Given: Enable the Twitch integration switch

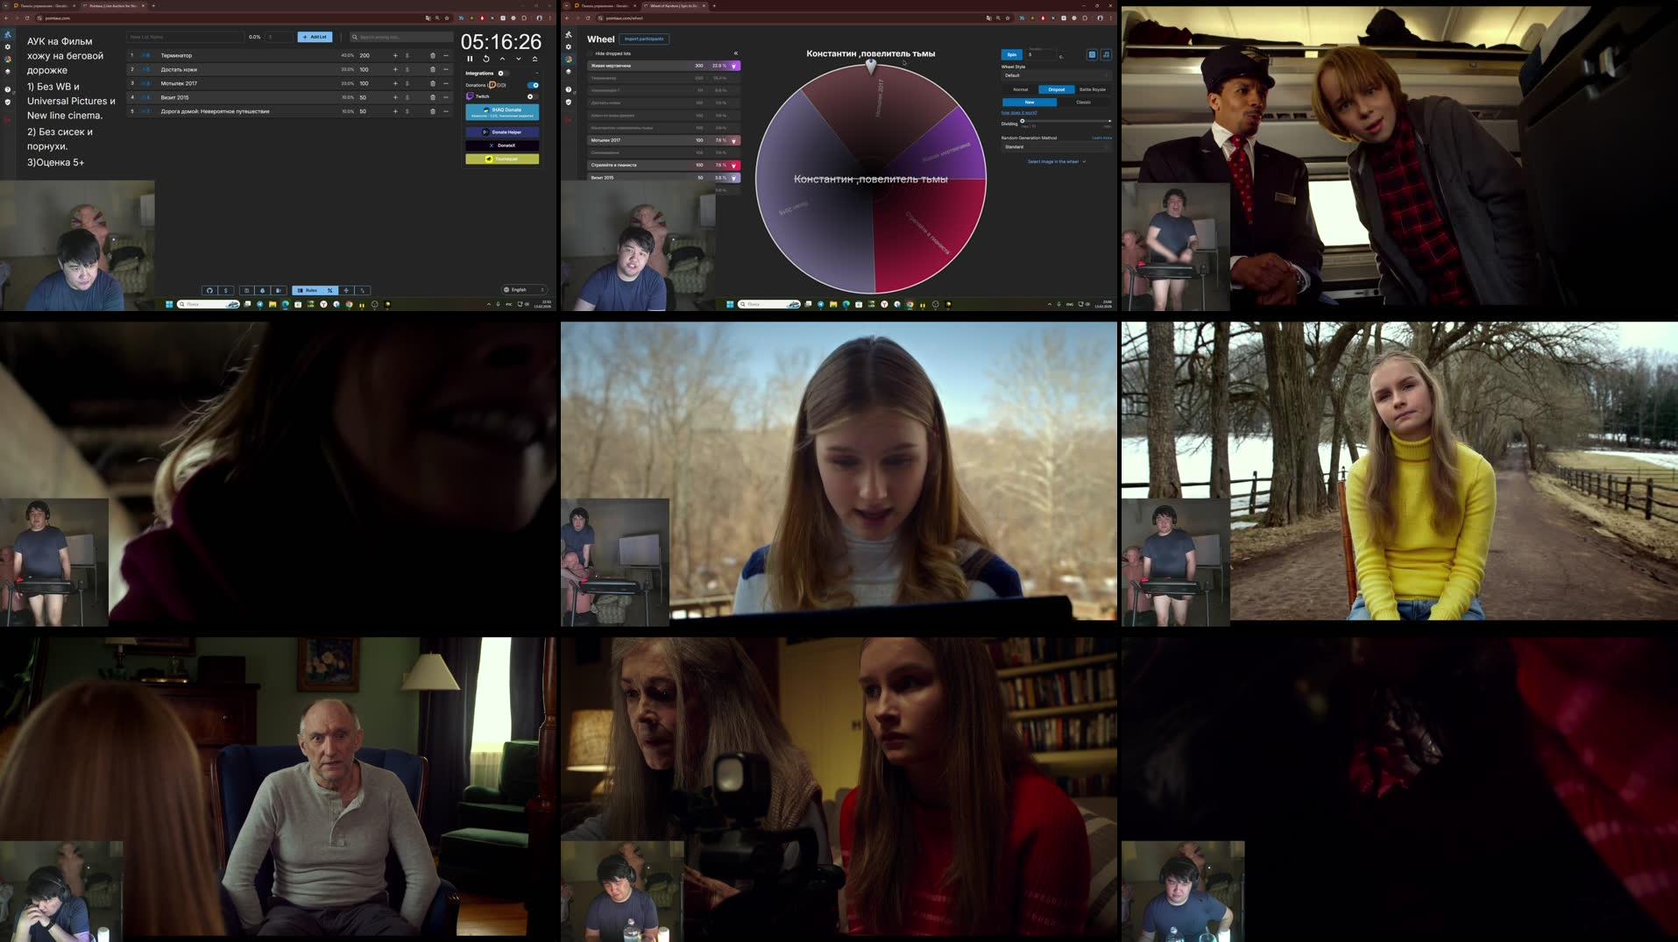Looking at the screenshot, I should (x=532, y=96).
